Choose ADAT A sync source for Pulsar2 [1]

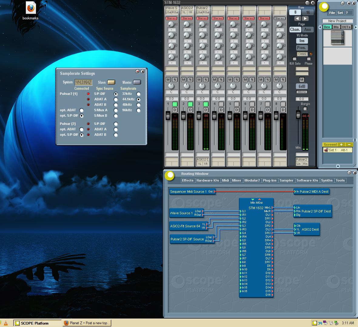click(x=116, y=99)
